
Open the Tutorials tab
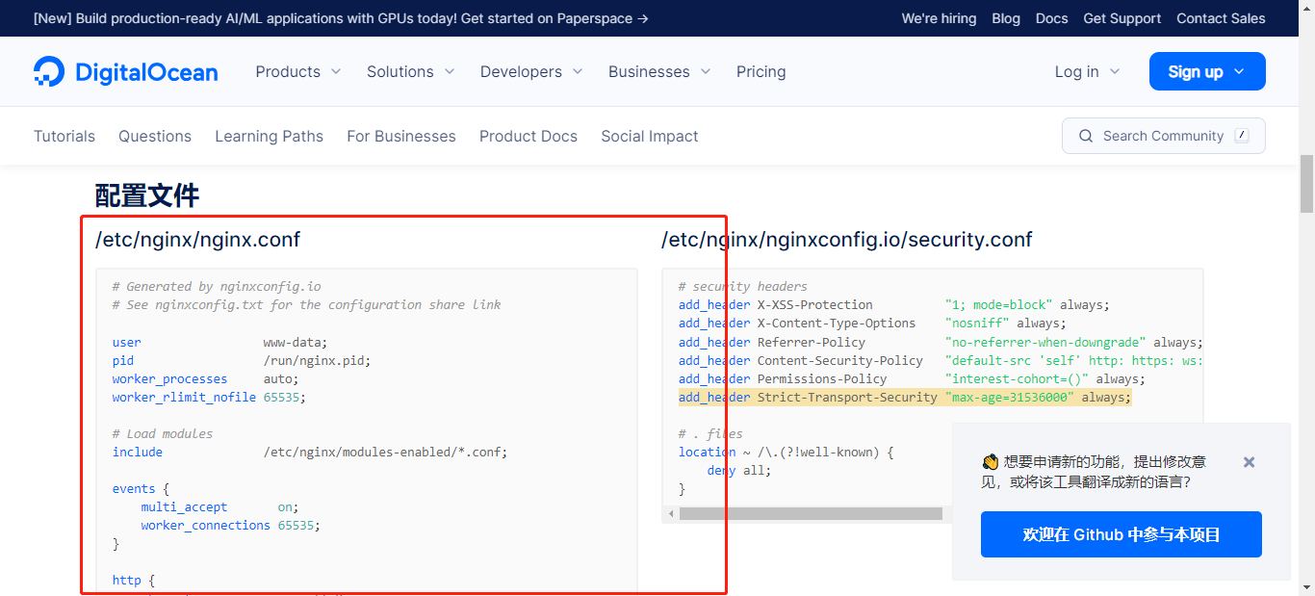(64, 137)
